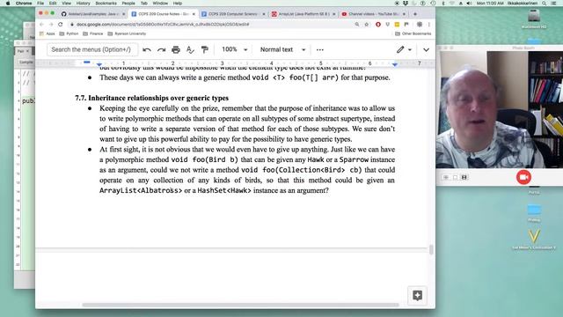Click the menu bar clock Mon 11:00 AM
Screen dimensions: 563x317
click(490, 3)
